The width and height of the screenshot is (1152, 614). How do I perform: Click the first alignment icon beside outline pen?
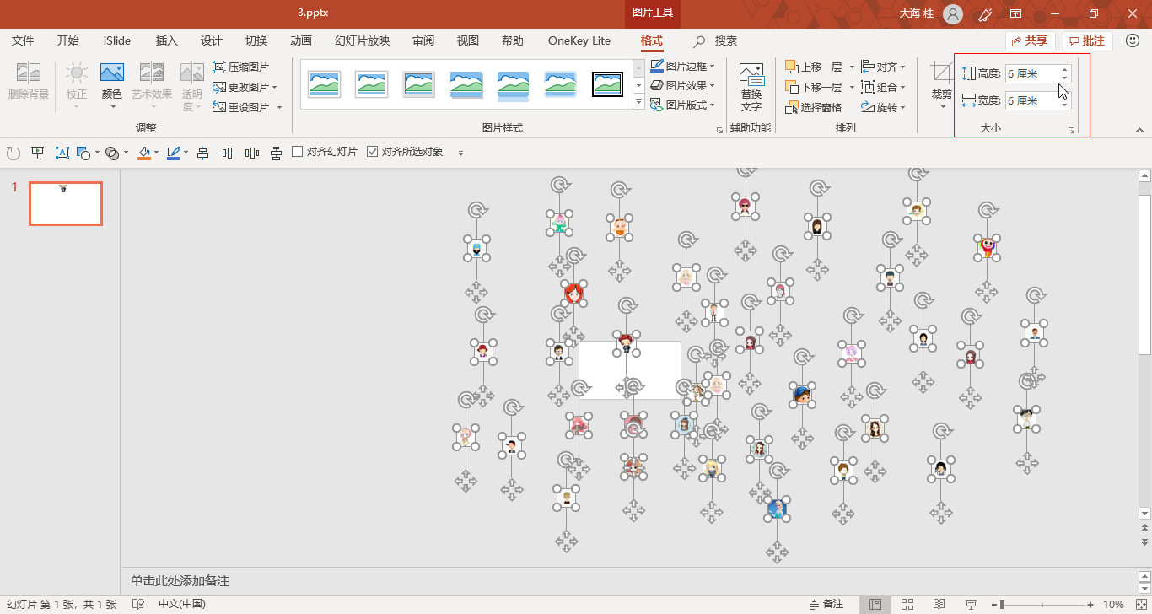pyautogui.click(x=202, y=153)
